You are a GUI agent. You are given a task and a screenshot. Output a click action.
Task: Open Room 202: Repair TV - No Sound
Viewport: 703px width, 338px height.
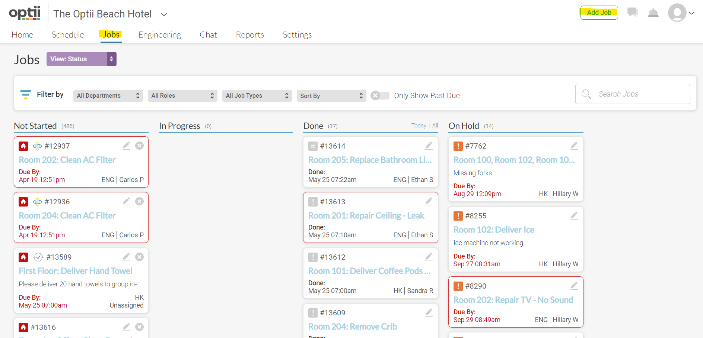pos(513,300)
